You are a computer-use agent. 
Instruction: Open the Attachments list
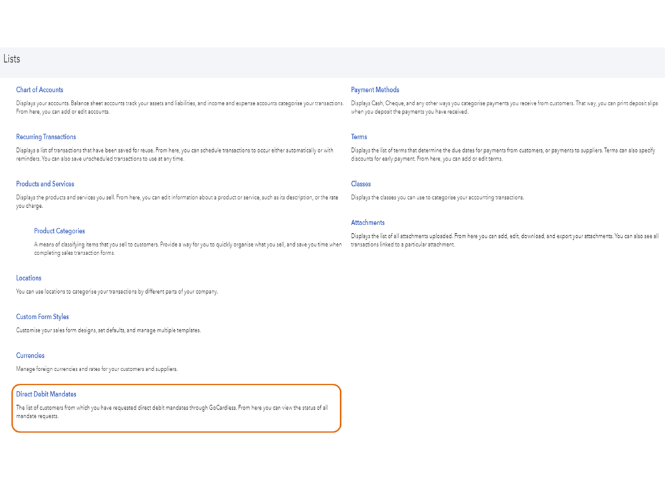click(367, 223)
